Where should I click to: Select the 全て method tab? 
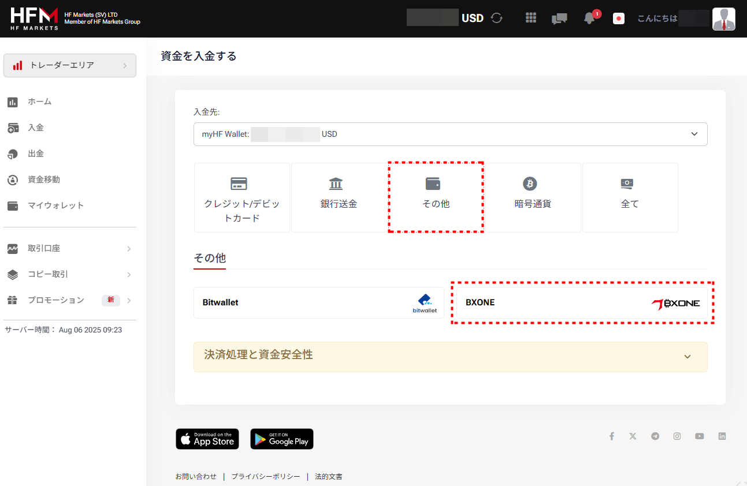click(x=630, y=197)
